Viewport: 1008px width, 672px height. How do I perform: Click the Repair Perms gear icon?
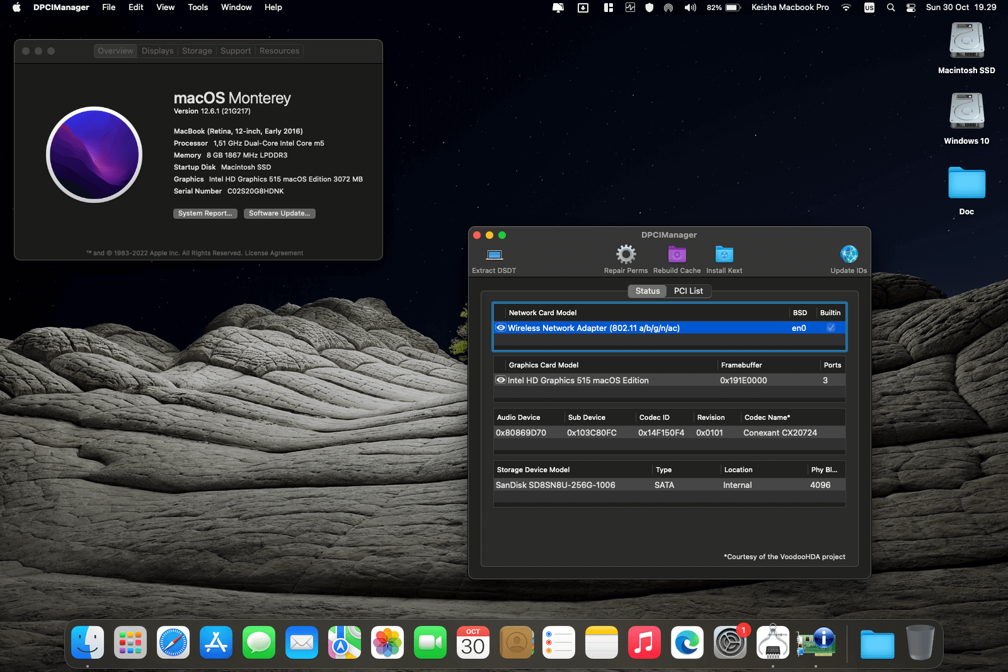[x=626, y=255]
